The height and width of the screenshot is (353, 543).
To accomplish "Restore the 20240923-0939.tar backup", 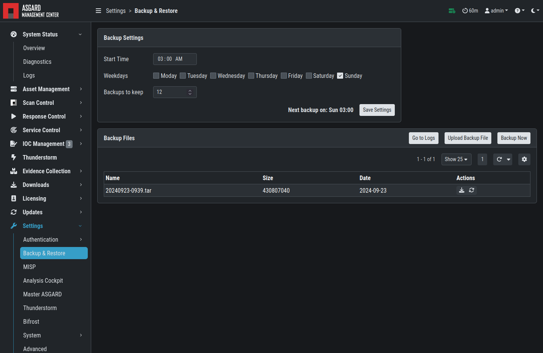I will point(472,190).
